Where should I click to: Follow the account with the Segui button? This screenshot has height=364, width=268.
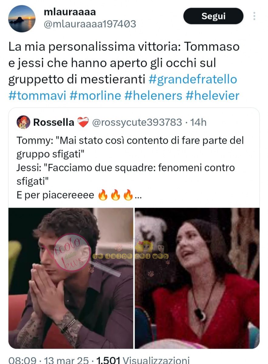[x=213, y=16]
